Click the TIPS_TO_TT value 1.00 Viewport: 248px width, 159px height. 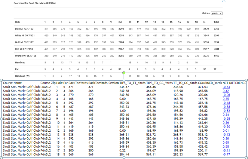tap(123, 111)
